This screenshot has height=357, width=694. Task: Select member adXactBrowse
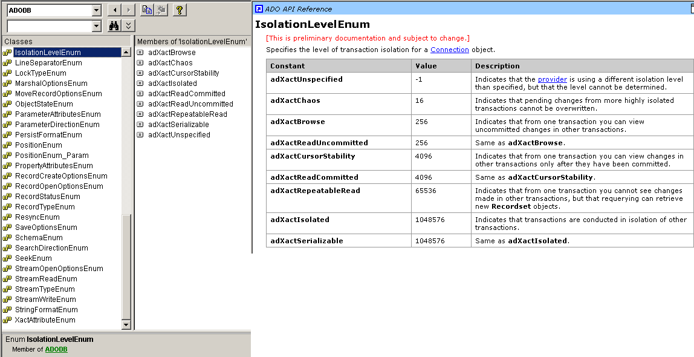(x=172, y=52)
